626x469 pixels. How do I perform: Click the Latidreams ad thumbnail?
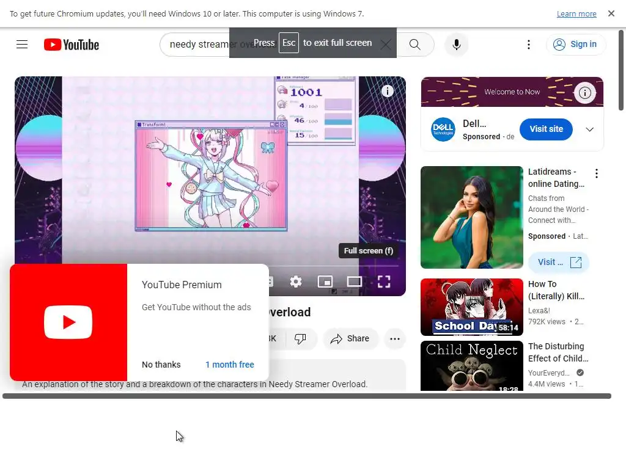pyautogui.click(x=471, y=217)
